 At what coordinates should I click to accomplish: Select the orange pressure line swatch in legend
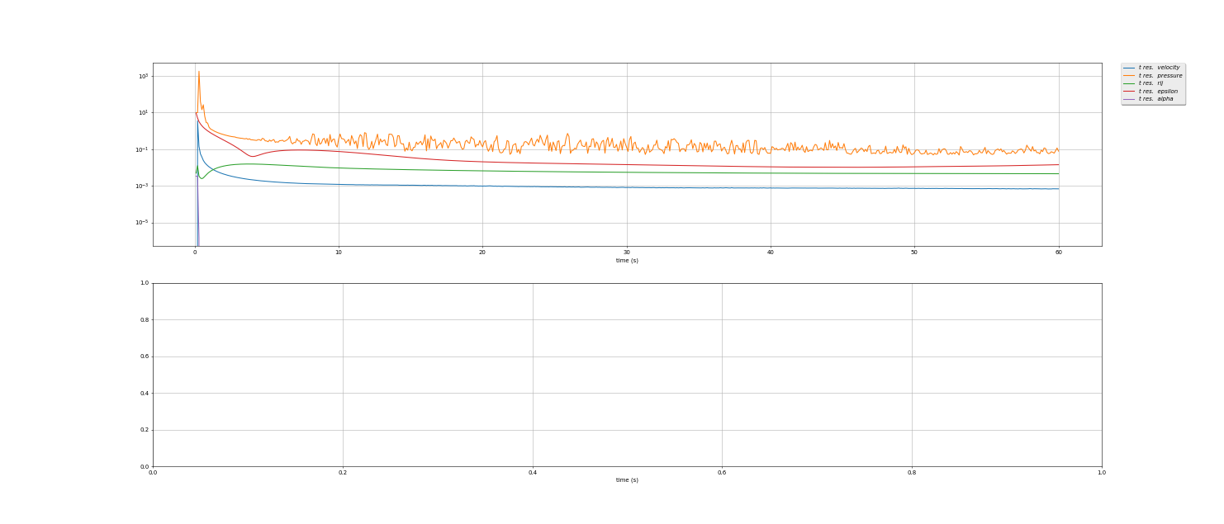(1129, 76)
